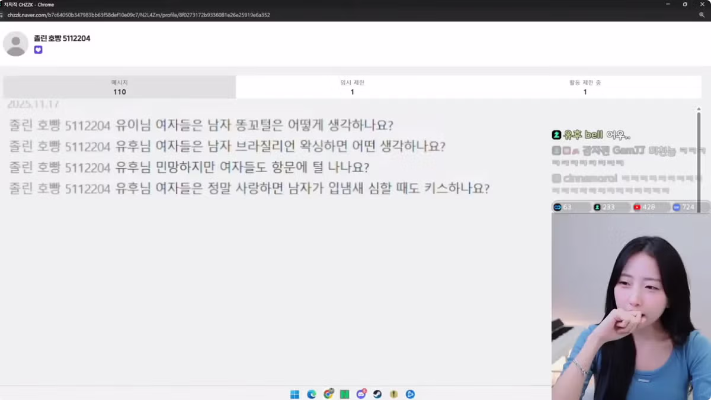Switch to the 메시지 tab
The height and width of the screenshot is (400, 711).
120,87
